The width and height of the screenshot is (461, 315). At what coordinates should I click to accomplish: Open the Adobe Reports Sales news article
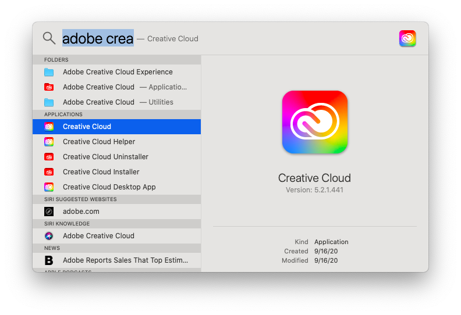pos(125,260)
